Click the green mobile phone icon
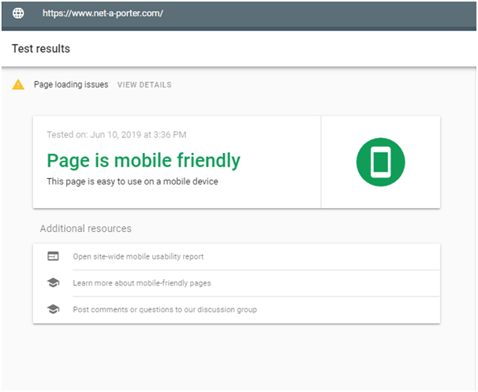 coord(380,162)
